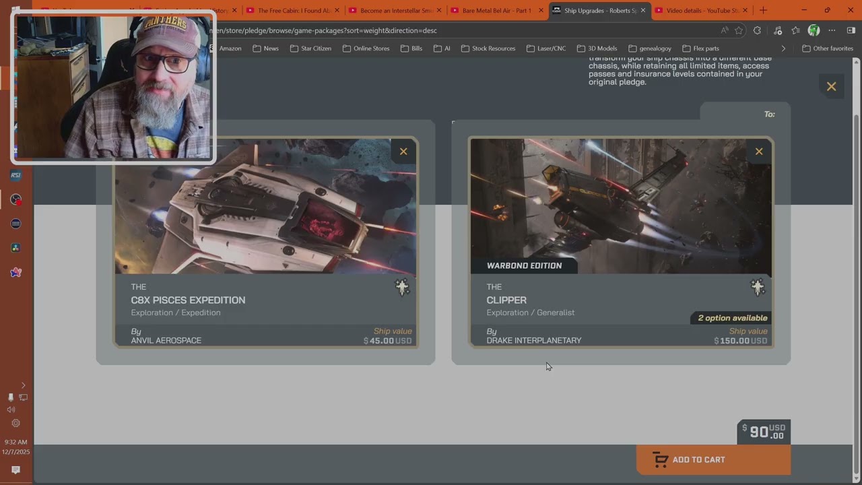This screenshot has height=485, width=862.
Task: Toggle the browser sidebar pane
Action: 851,30
